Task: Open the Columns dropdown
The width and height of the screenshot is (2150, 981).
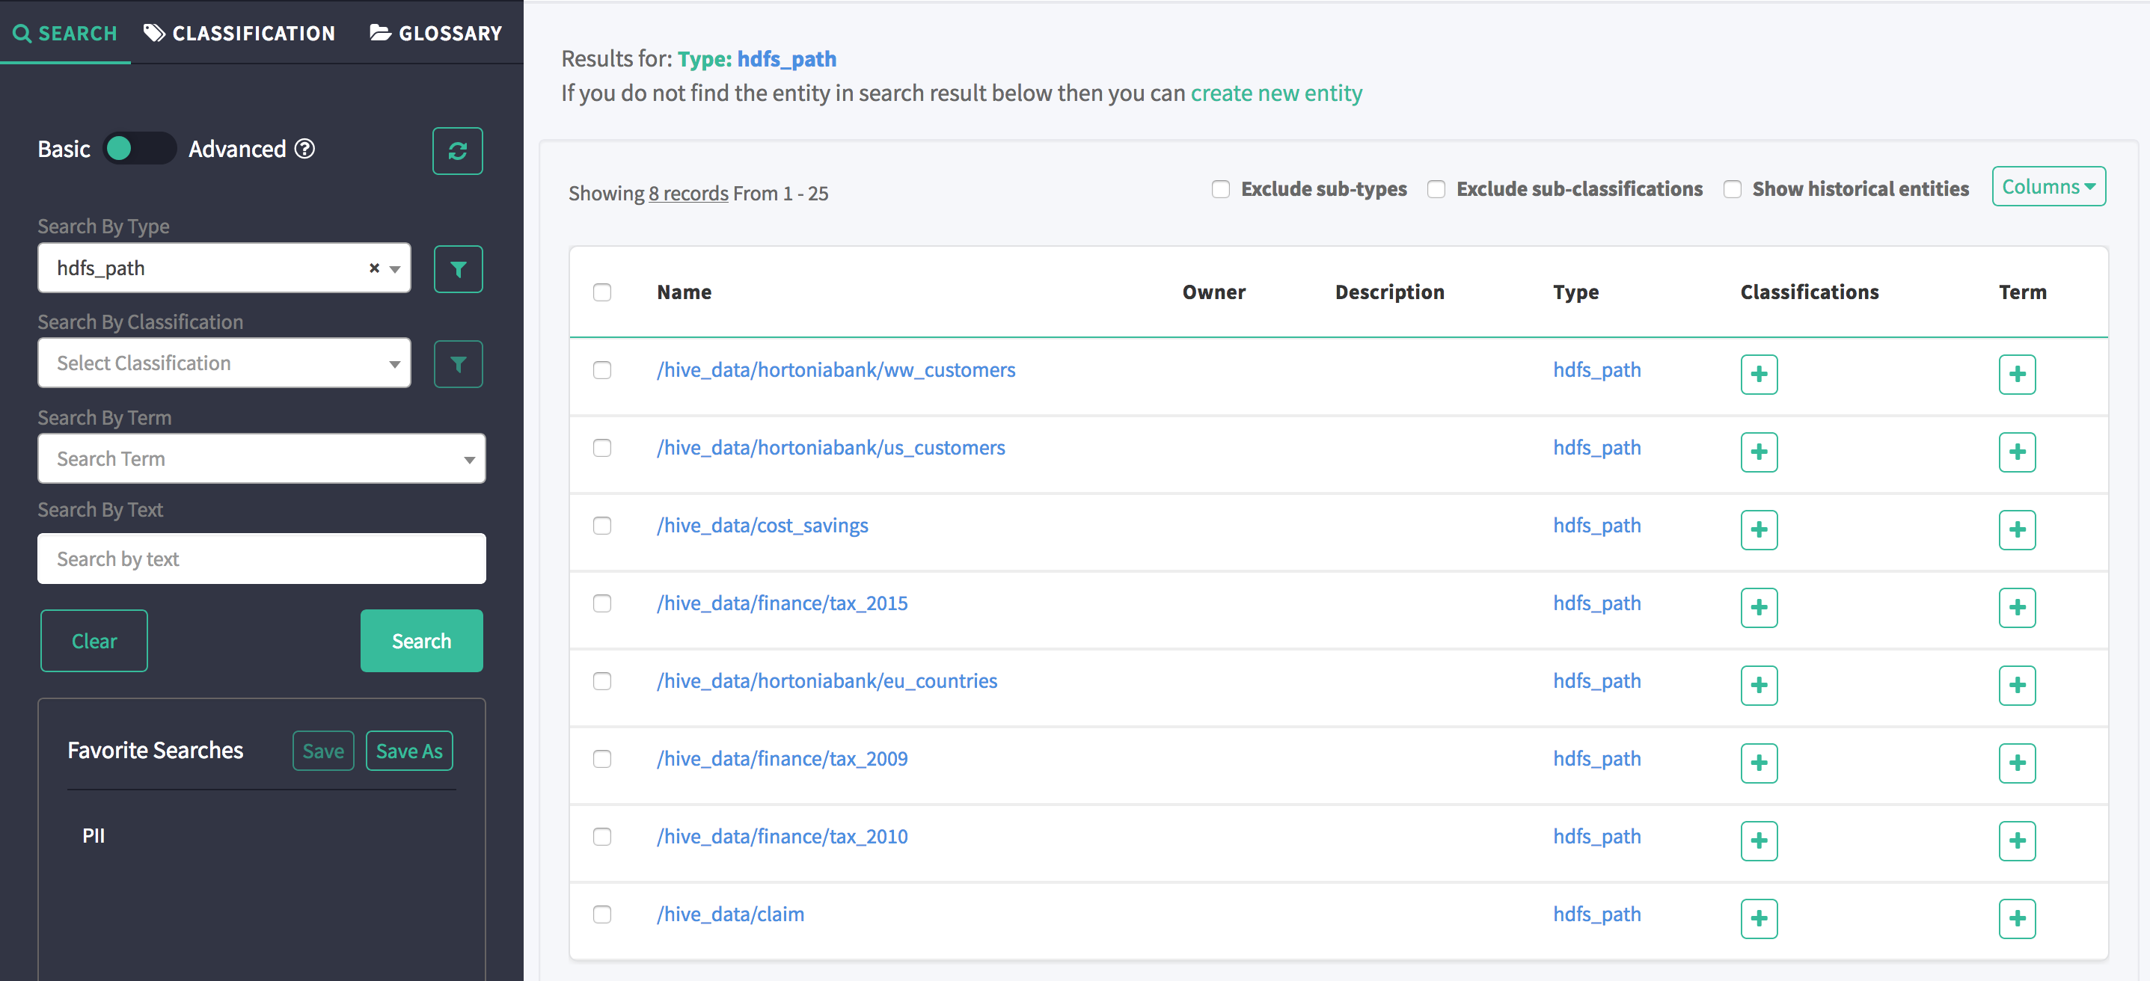Action: 2048,187
